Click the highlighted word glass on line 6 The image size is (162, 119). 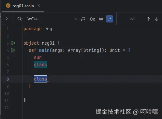tap(40, 65)
